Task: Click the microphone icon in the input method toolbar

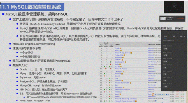Action: [x=161, y=95]
